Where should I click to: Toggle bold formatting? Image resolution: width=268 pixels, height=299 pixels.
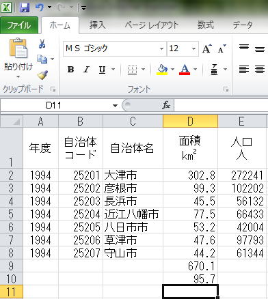pyautogui.click(x=71, y=69)
